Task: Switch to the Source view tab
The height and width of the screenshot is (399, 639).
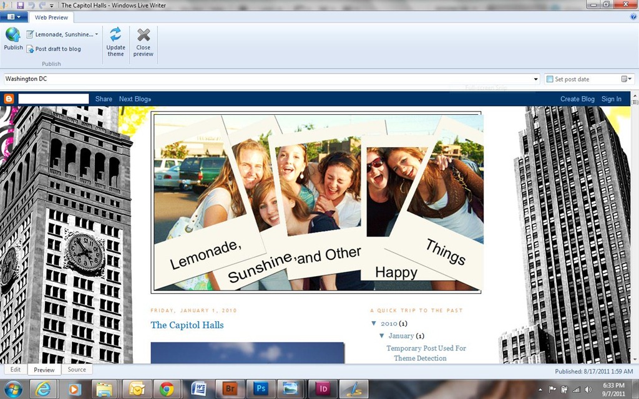Action: [77, 369]
